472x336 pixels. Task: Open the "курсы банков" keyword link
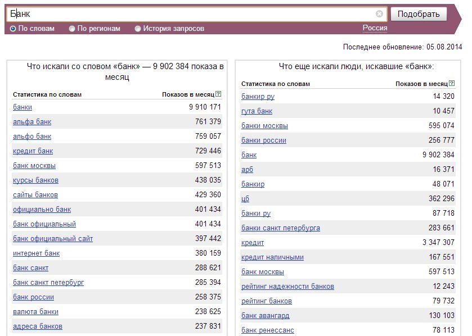pyautogui.click(x=35, y=180)
